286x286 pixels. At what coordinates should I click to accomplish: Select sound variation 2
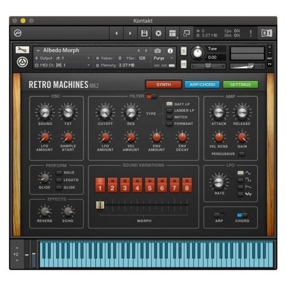(x=112, y=185)
